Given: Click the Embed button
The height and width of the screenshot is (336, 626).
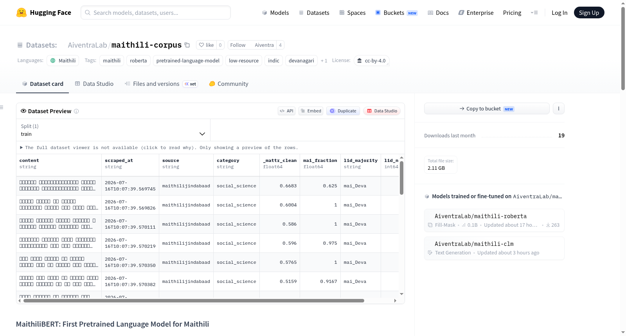Looking at the screenshot, I should (x=311, y=111).
